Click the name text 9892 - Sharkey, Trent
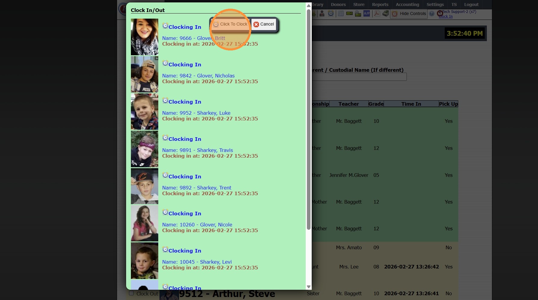The image size is (538, 300). (206, 188)
